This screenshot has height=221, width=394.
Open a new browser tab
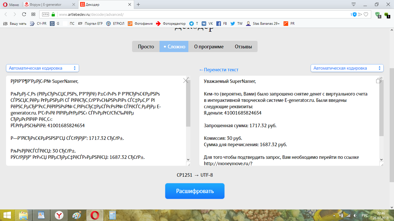click(138, 4)
